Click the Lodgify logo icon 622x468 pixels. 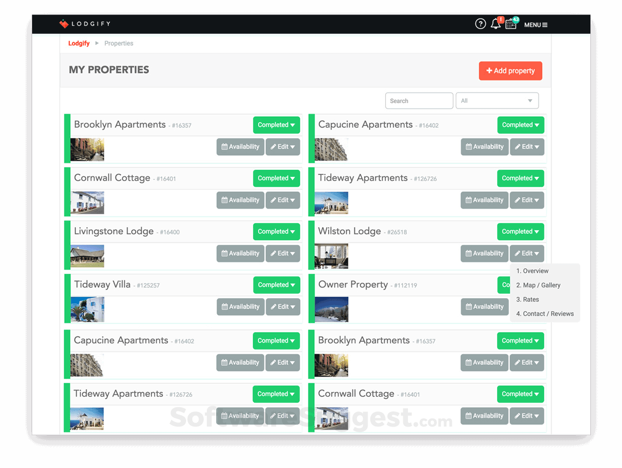[63, 23]
